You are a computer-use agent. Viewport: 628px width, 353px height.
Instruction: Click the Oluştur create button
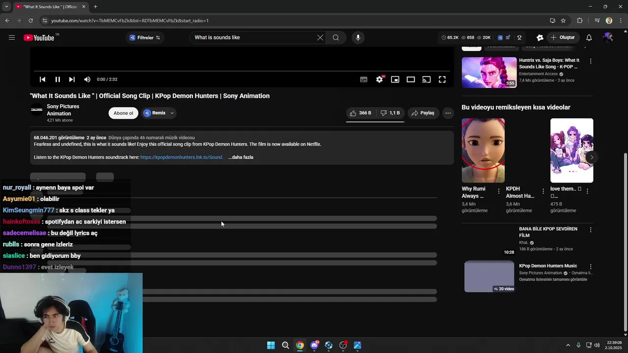tap(562, 37)
